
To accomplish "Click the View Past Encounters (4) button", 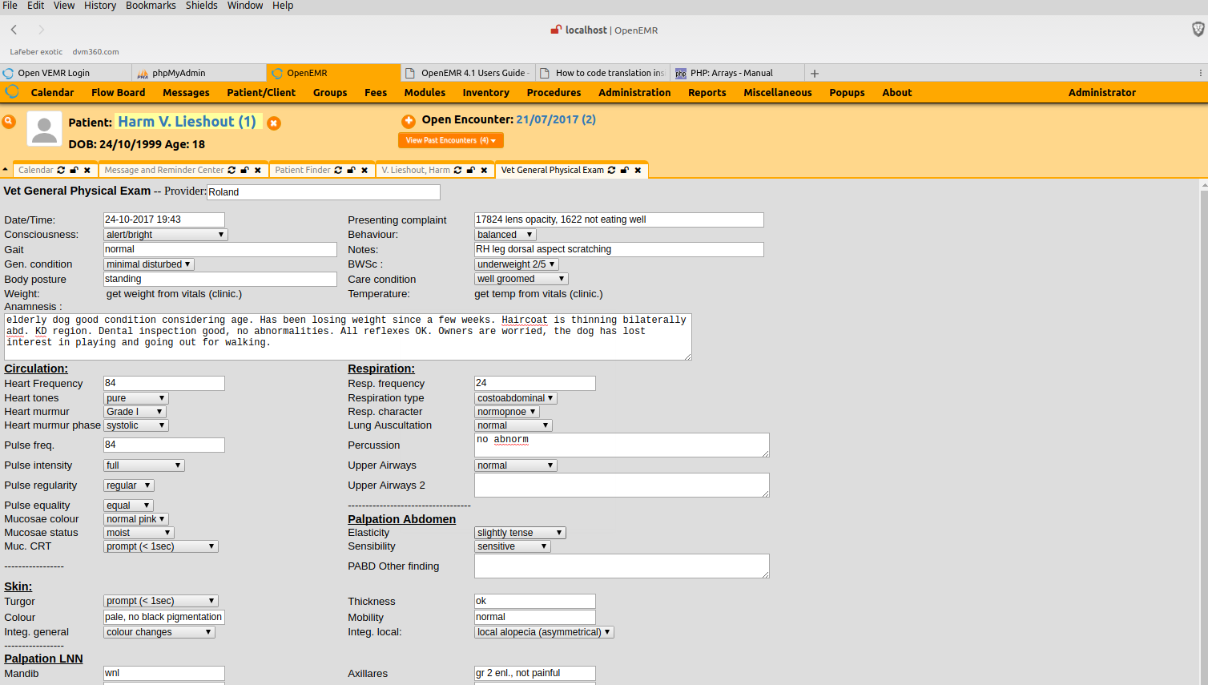I will [x=451, y=140].
